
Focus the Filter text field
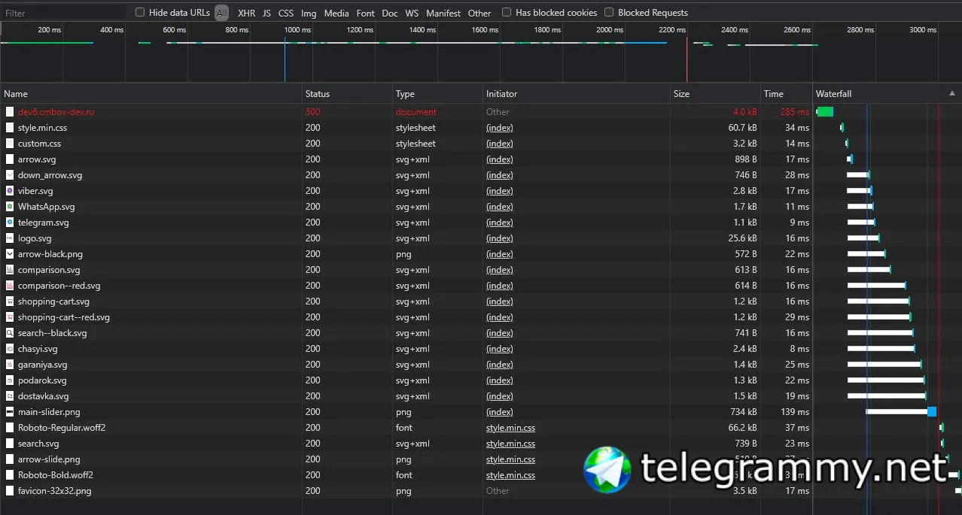point(64,13)
